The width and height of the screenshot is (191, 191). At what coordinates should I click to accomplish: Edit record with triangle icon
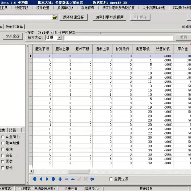(x=73, y=179)
